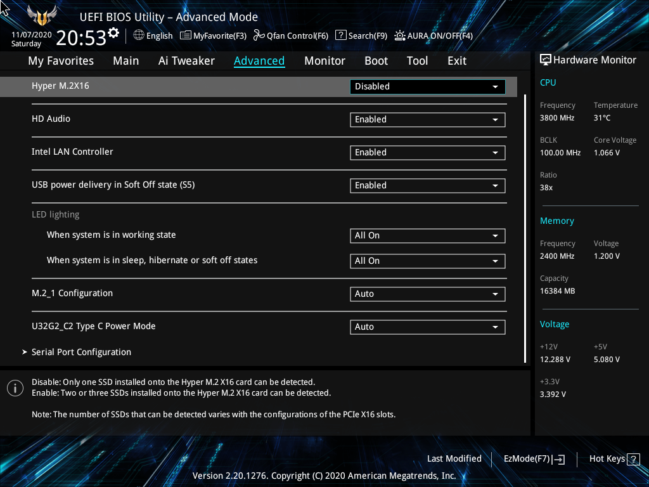Click the Hardware Monitor screen icon

click(x=546, y=60)
